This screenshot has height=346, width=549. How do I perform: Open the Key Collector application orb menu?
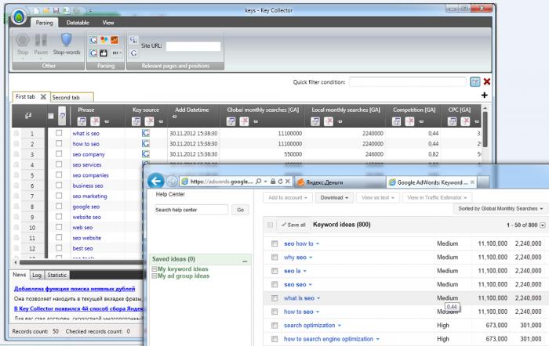click(19, 16)
